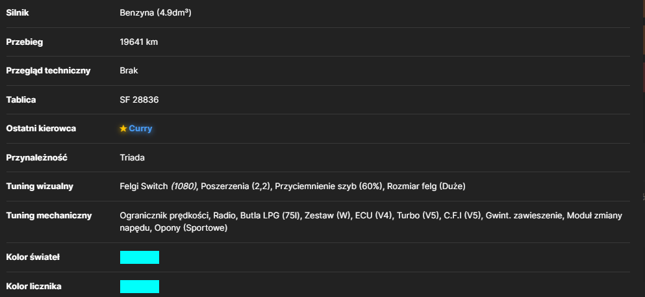The width and height of the screenshot is (645, 297).
Task: Click the Felgi Switch (1080) tuning text
Action: 158,187
